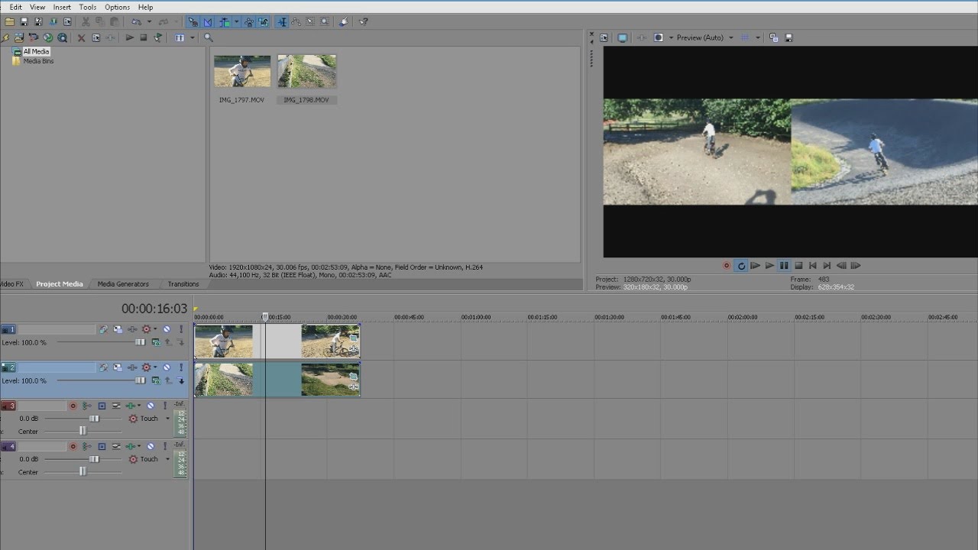Expand Touch automation dropdown on track 4

[x=167, y=459]
